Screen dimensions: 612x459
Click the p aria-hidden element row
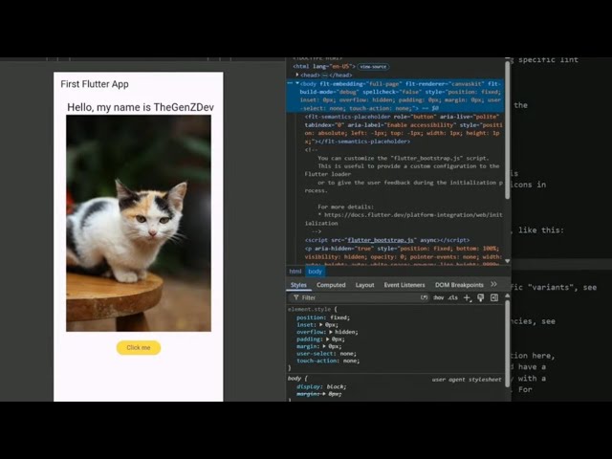(402, 256)
